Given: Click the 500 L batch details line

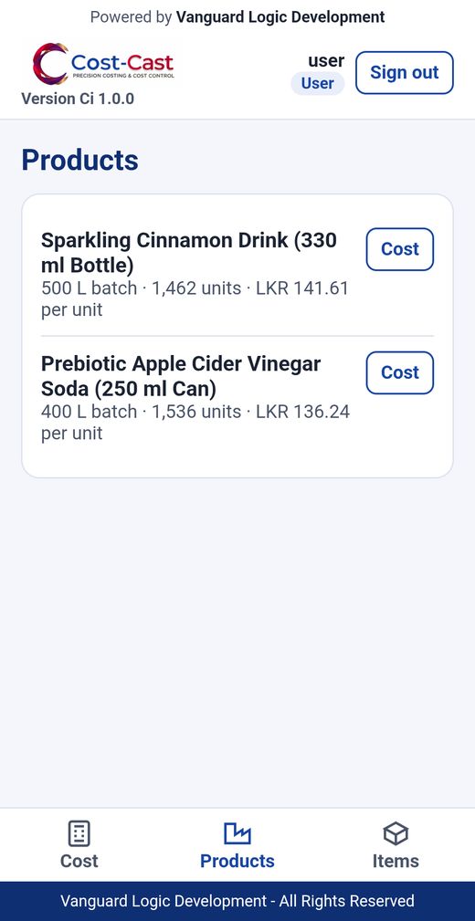Looking at the screenshot, I should 195,299.
